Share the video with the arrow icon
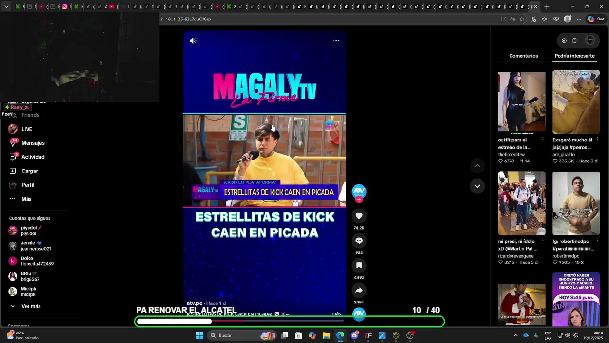Image resolution: width=609 pixels, height=343 pixels. [359, 290]
